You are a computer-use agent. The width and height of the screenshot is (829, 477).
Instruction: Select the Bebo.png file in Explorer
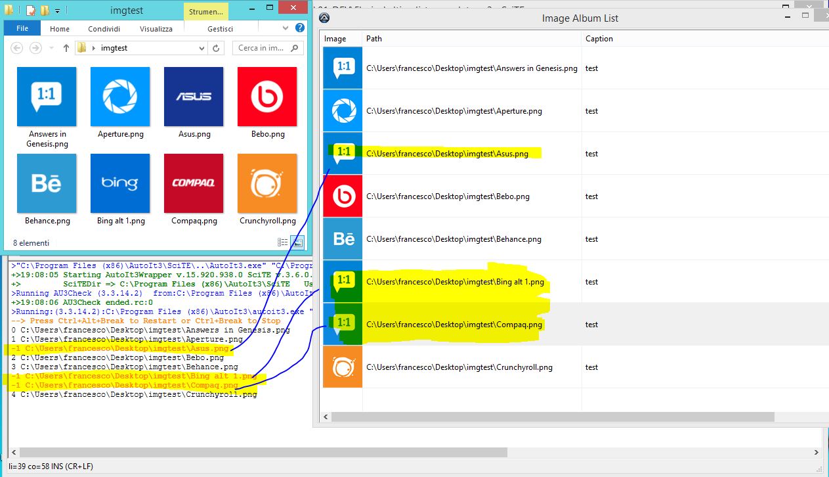268,102
